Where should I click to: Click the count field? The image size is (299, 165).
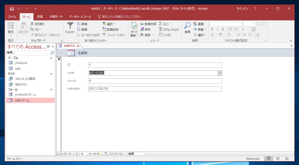point(155,81)
